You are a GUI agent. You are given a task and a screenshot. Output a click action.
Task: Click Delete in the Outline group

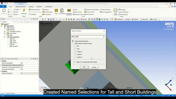(x=16, y=10)
